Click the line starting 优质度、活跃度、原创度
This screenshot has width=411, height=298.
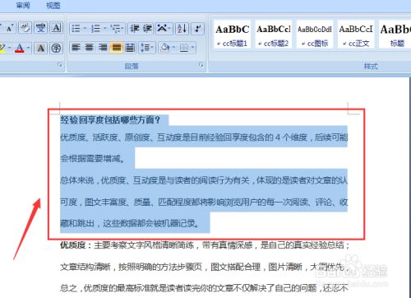(204, 137)
